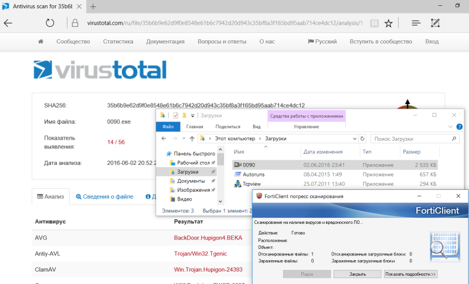Open Поделиться ribbon tab in Explorer
This screenshot has width=469, height=284.
click(227, 127)
